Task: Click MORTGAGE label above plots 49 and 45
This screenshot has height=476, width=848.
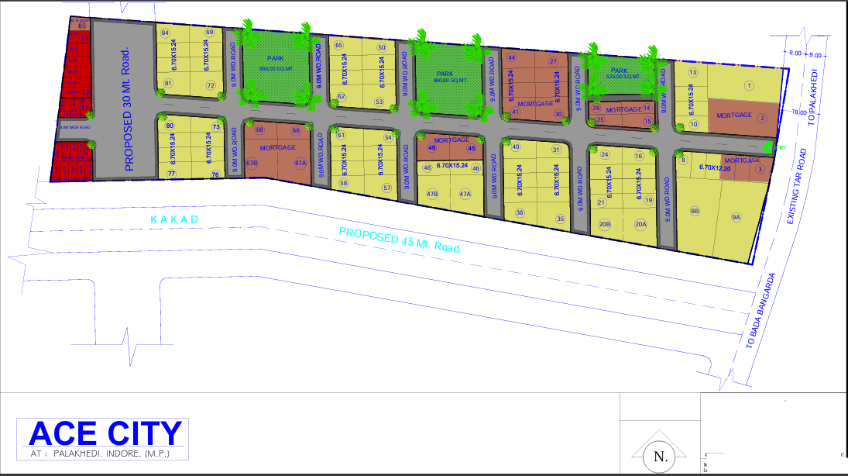Action: pos(451,140)
